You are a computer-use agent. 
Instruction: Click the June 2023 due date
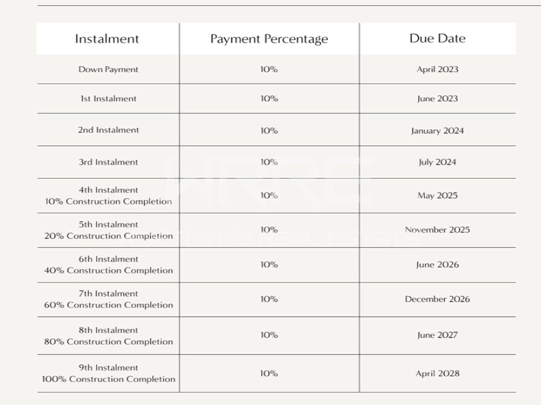tap(437, 99)
